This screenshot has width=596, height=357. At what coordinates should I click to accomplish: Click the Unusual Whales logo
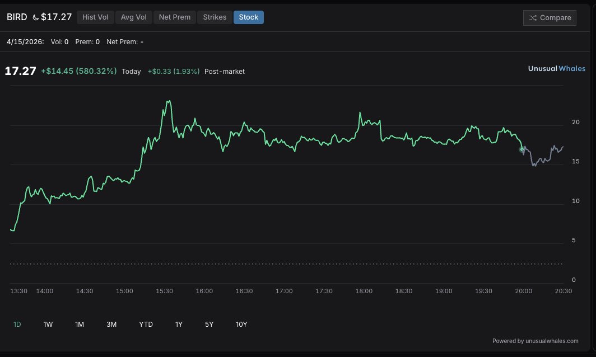coord(556,68)
